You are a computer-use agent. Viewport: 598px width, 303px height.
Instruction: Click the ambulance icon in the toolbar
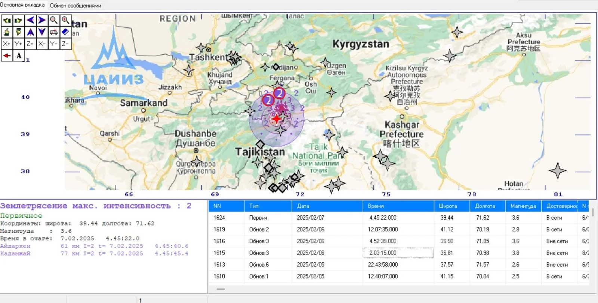[x=54, y=32]
